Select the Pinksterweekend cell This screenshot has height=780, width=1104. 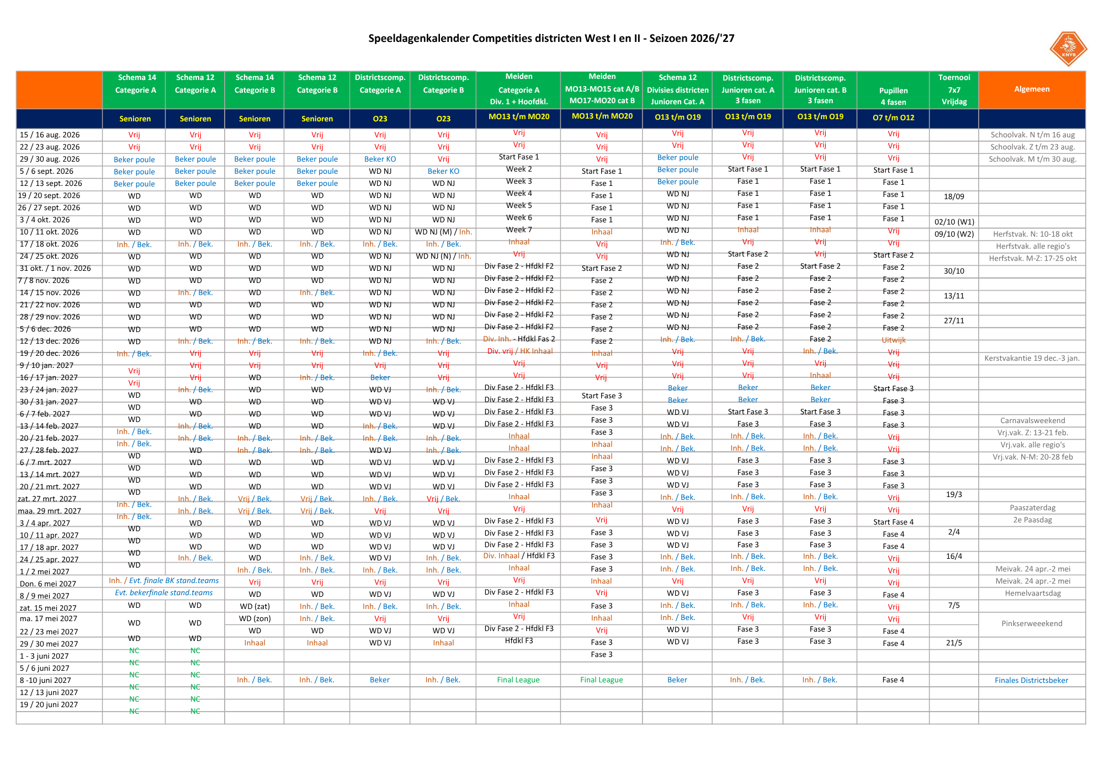(1032, 623)
